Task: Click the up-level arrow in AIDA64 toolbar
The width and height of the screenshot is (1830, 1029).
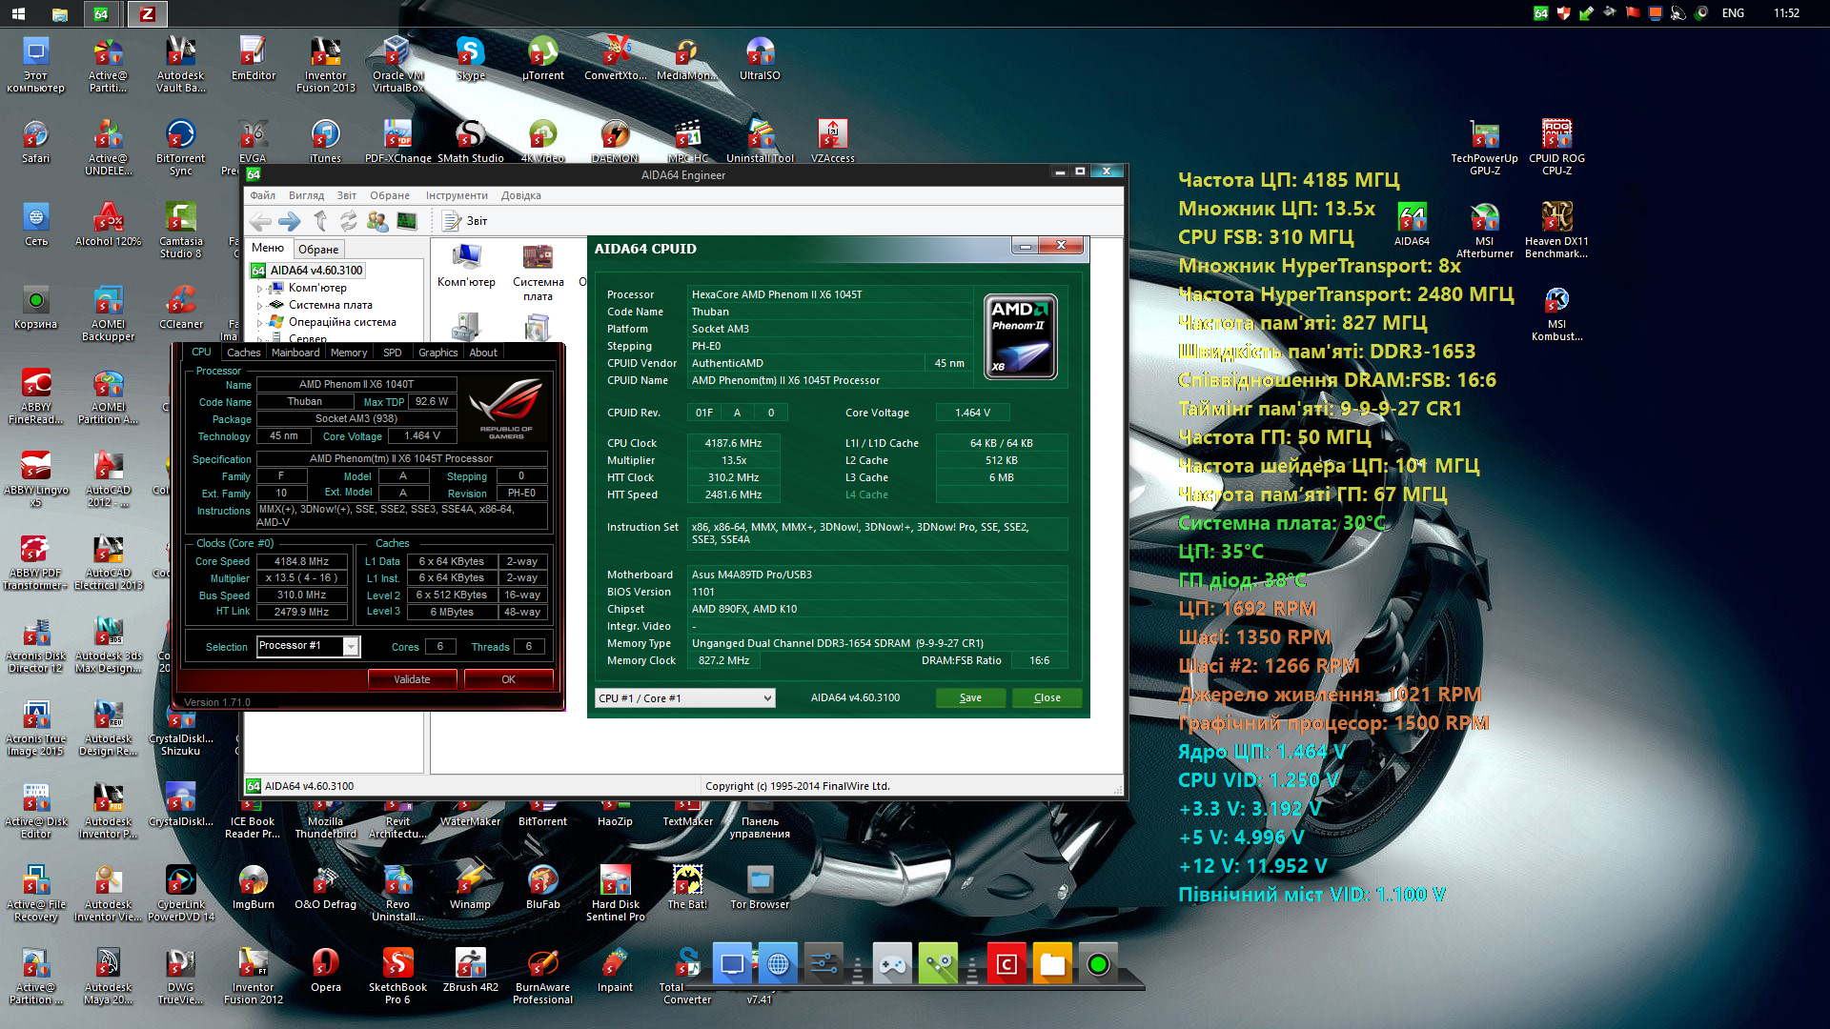Action: [320, 221]
